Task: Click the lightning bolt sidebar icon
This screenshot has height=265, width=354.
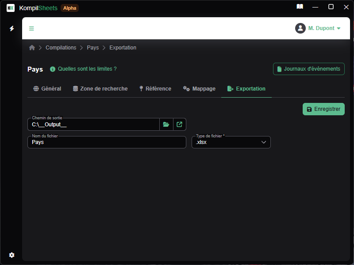Action: point(12,29)
